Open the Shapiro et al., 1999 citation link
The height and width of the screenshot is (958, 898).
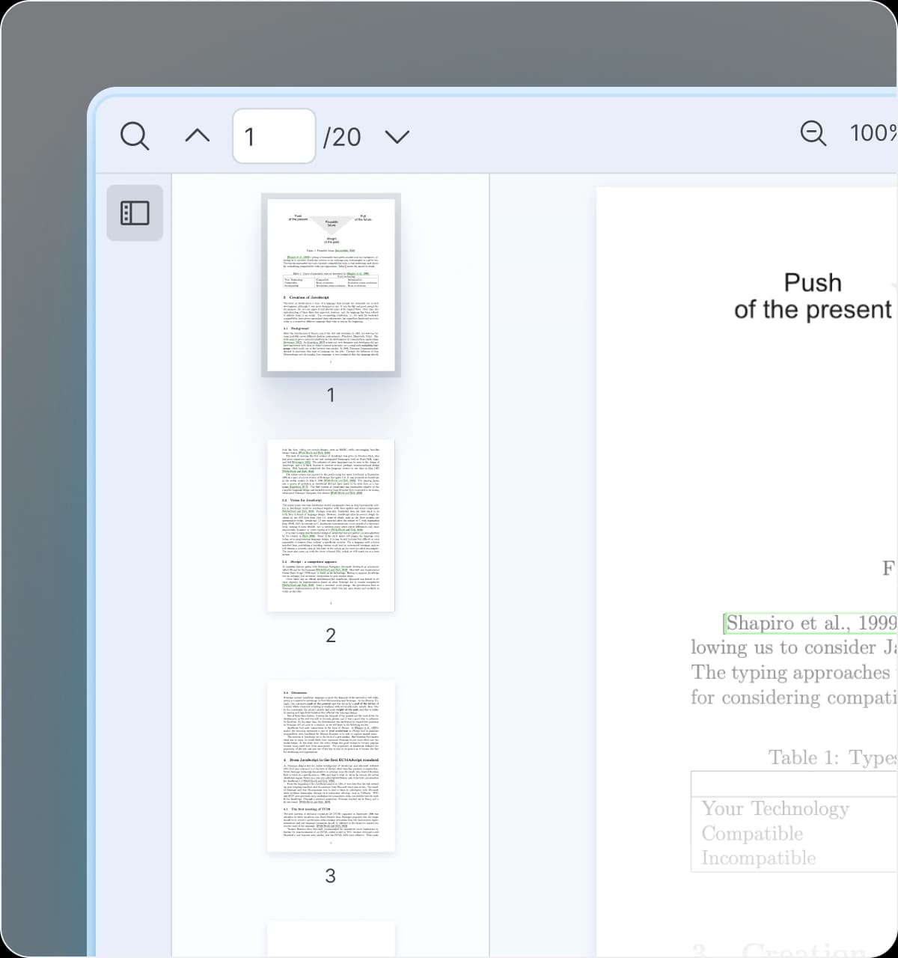click(x=810, y=623)
